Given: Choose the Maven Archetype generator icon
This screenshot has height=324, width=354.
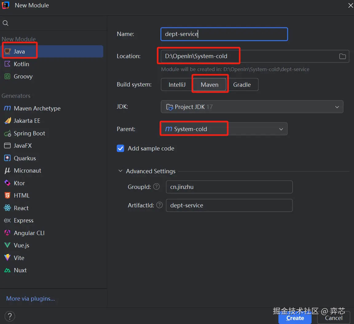Looking at the screenshot, I should pos(7,108).
